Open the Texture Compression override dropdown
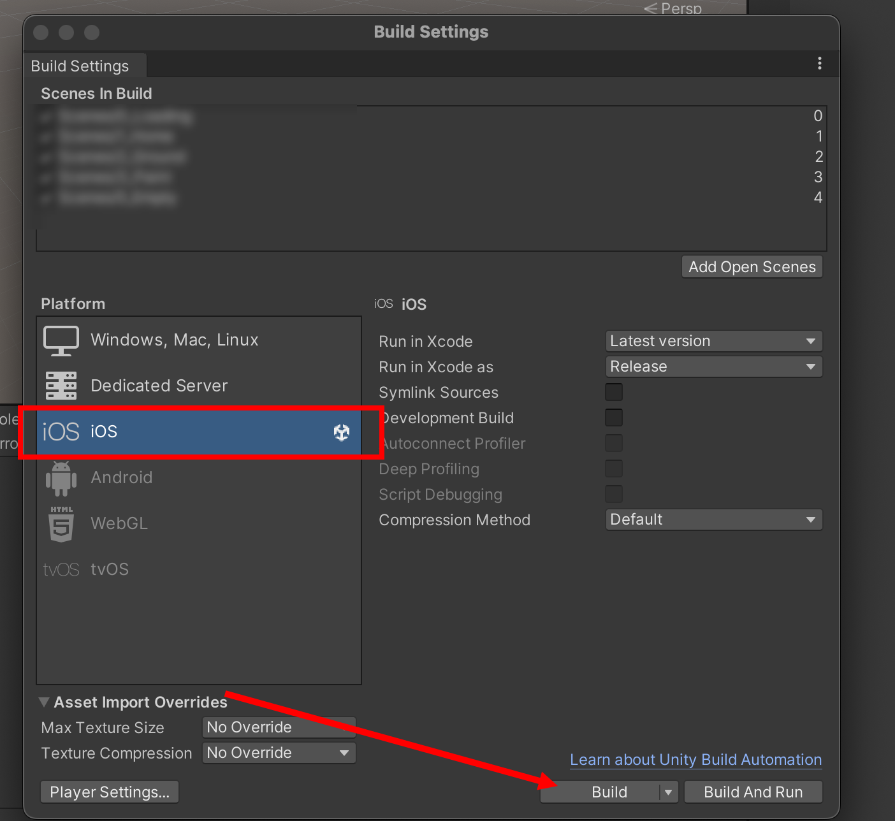 [279, 753]
